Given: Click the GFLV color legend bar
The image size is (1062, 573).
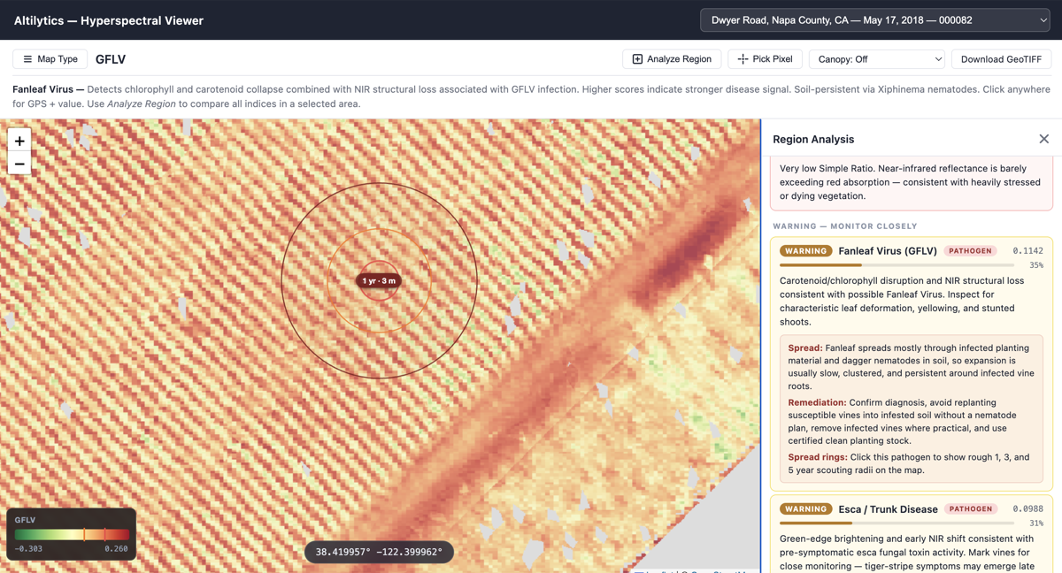Looking at the screenshot, I should [73, 535].
